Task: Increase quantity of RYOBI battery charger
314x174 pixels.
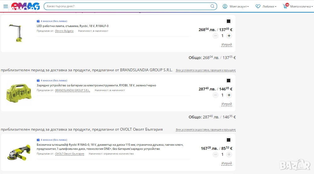Action: pos(229,95)
